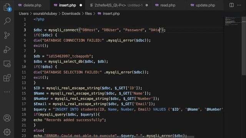Click the "DBUser" string
This screenshot has width=246, height=138.
point(110,30)
